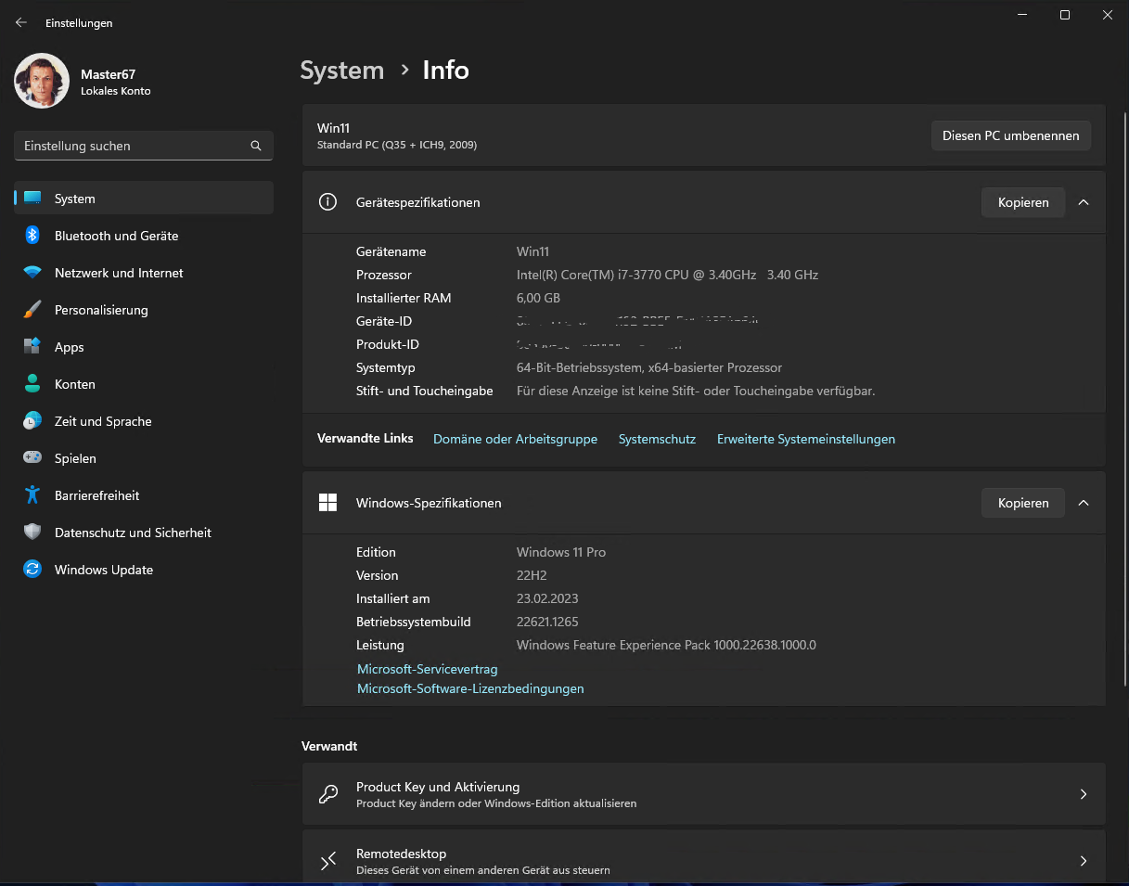Click the Lokales Konto label

[x=116, y=91]
